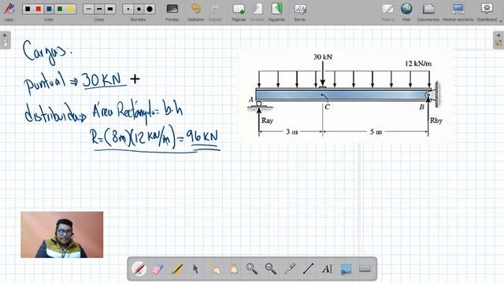Select the thin line width
Viewport: 504px width, 283px height.
tap(89, 9)
